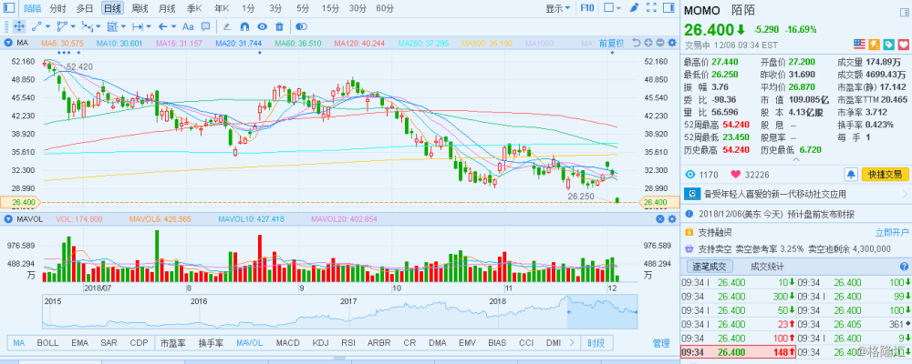The height and width of the screenshot is (364, 912).
Task: Toggle MACD sub-indicator
Action: [x=288, y=343]
